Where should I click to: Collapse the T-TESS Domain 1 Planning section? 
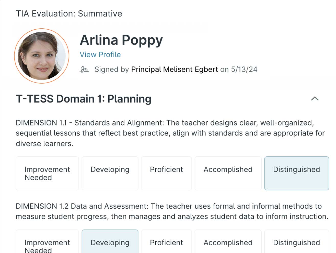[x=315, y=99]
